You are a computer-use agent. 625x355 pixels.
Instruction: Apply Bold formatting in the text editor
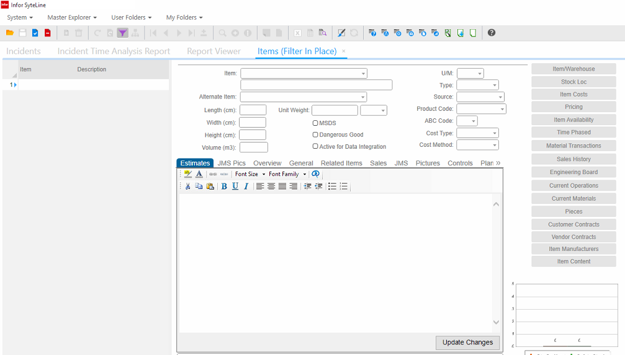tap(224, 186)
